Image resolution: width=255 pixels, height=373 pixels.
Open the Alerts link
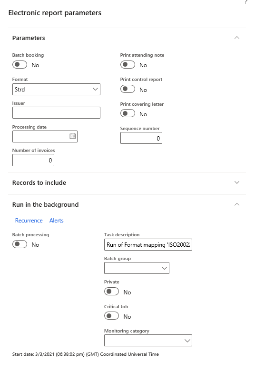pos(56,221)
